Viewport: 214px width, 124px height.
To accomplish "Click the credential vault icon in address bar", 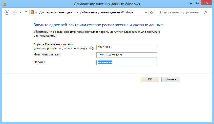I will click(32, 12).
